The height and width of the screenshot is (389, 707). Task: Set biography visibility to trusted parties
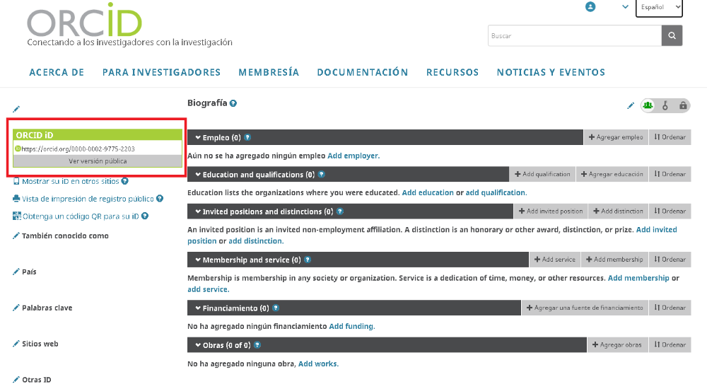[x=665, y=105]
